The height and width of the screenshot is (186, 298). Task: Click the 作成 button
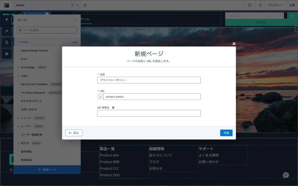click(226, 133)
